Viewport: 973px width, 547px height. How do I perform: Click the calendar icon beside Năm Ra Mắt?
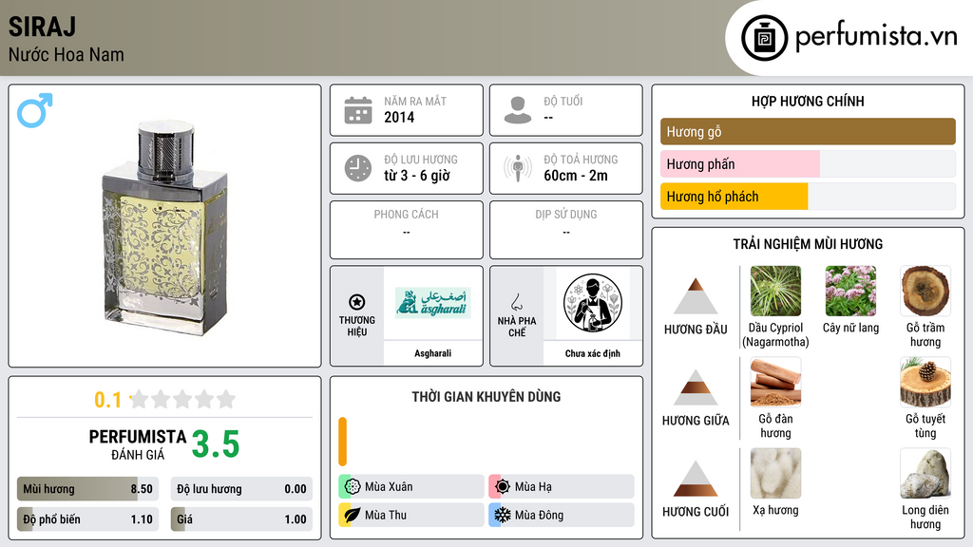(x=358, y=110)
